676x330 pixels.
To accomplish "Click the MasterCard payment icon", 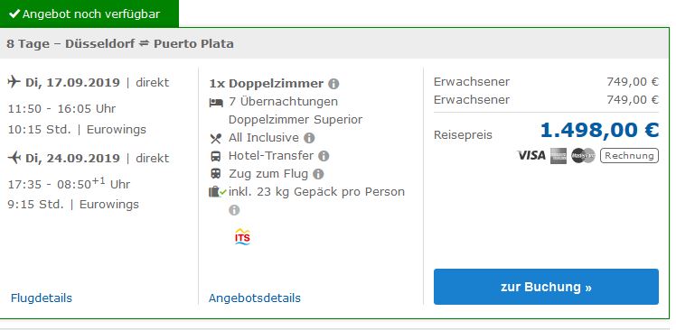I will click(583, 156).
